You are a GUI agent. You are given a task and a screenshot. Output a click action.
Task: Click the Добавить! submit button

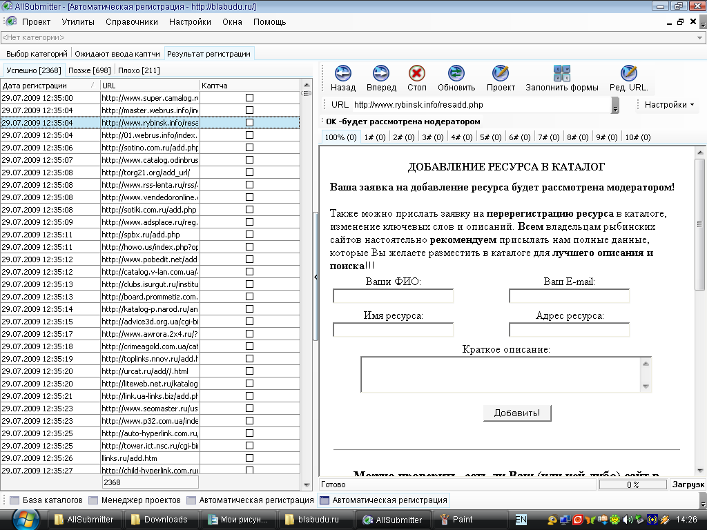(517, 413)
